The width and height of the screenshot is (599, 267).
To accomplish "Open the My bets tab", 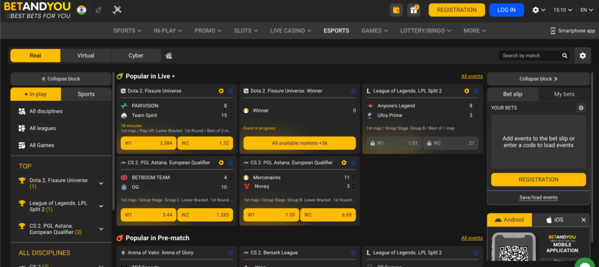I will coord(564,94).
